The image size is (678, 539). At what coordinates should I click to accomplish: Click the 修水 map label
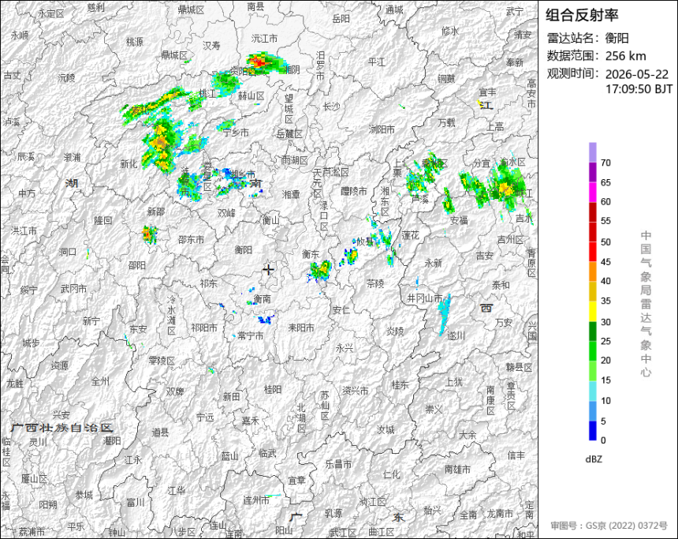coord(450,31)
